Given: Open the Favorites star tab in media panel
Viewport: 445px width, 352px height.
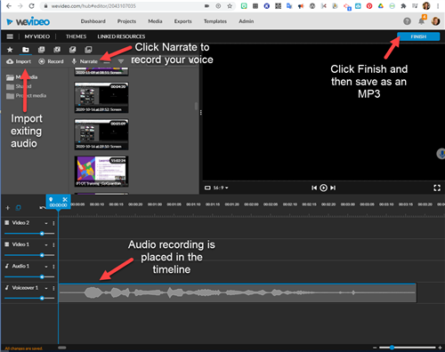Looking at the screenshot, I should coord(10,50).
